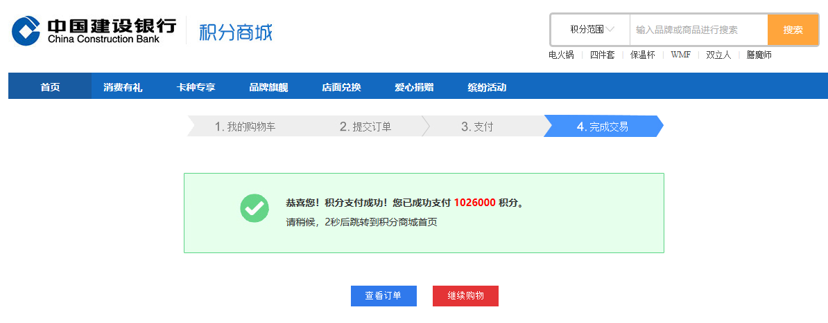
Task: Open the 积分商城 title link
Action: tap(236, 32)
